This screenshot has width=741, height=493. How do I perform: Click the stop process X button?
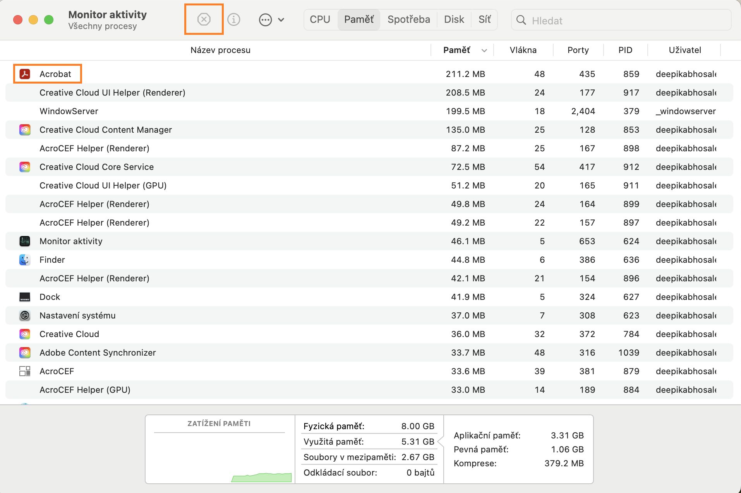[x=204, y=19]
